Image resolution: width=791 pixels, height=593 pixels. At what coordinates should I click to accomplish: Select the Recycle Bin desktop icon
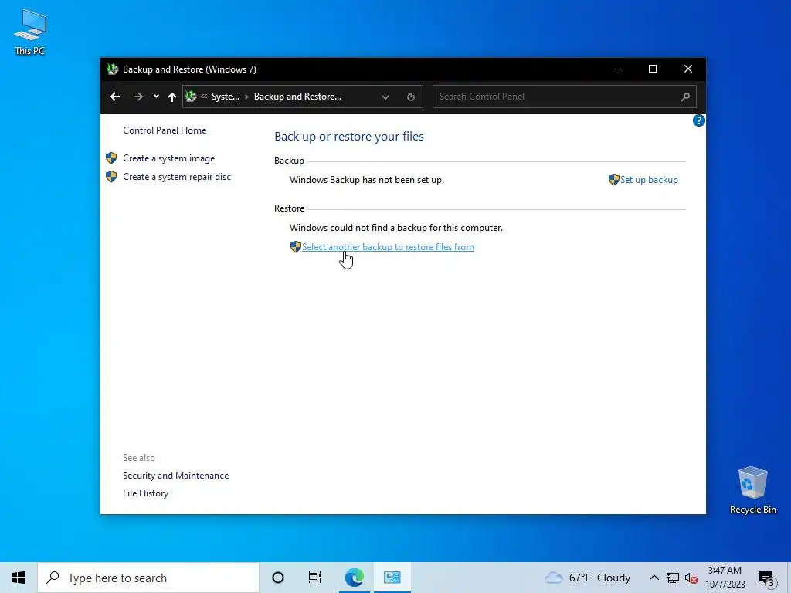pos(752,490)
